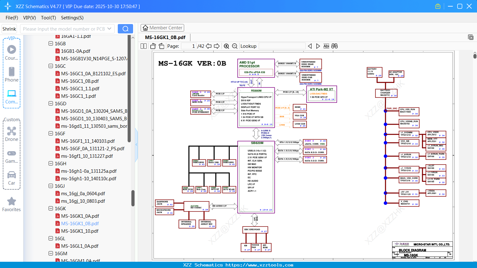This screenshot has width=477, height=268.
Task: Open MS-16GC1_0B.pdf file
Action: 80,81
